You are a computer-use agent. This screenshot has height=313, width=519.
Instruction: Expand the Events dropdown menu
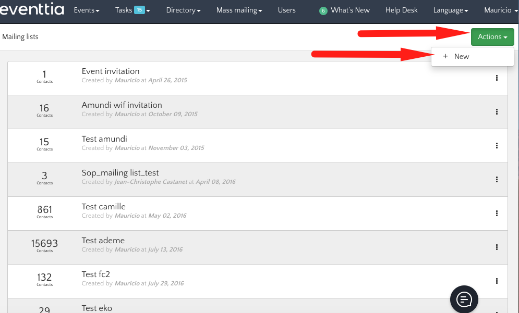87,10
